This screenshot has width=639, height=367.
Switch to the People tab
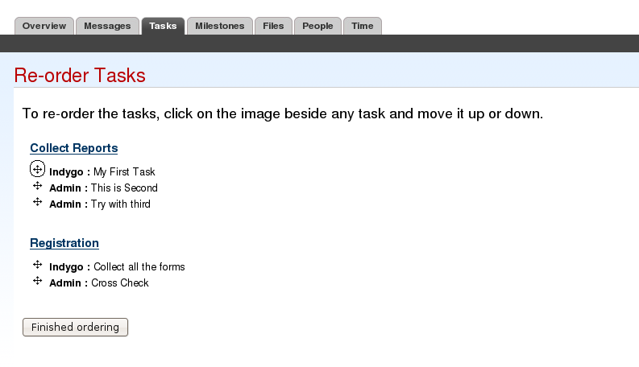317,26
